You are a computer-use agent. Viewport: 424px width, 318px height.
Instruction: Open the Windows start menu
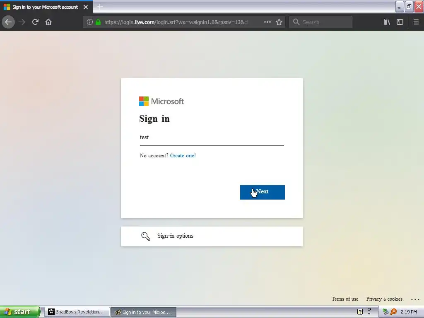[x=20, y=312]
